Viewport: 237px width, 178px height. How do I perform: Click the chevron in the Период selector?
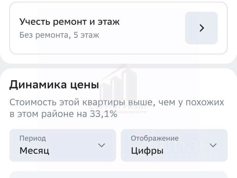101,145
